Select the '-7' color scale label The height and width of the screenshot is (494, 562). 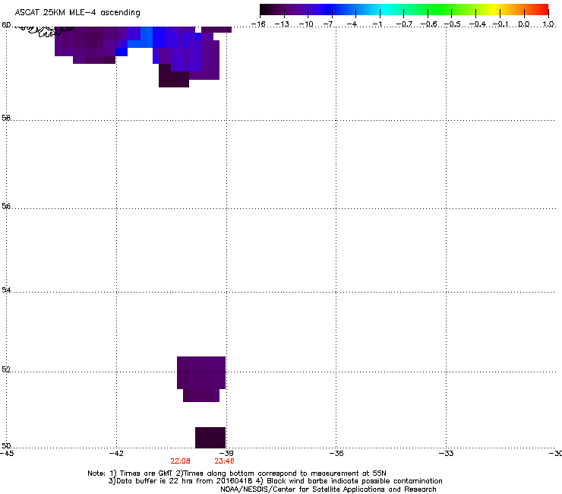point(328,24)
